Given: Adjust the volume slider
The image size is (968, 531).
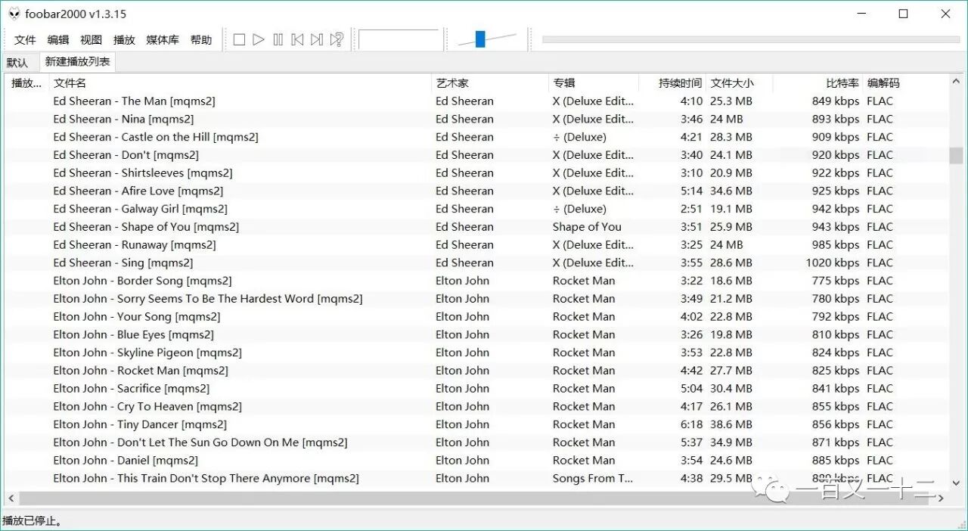Looking at the screenshot, I should tap(480, 39).
